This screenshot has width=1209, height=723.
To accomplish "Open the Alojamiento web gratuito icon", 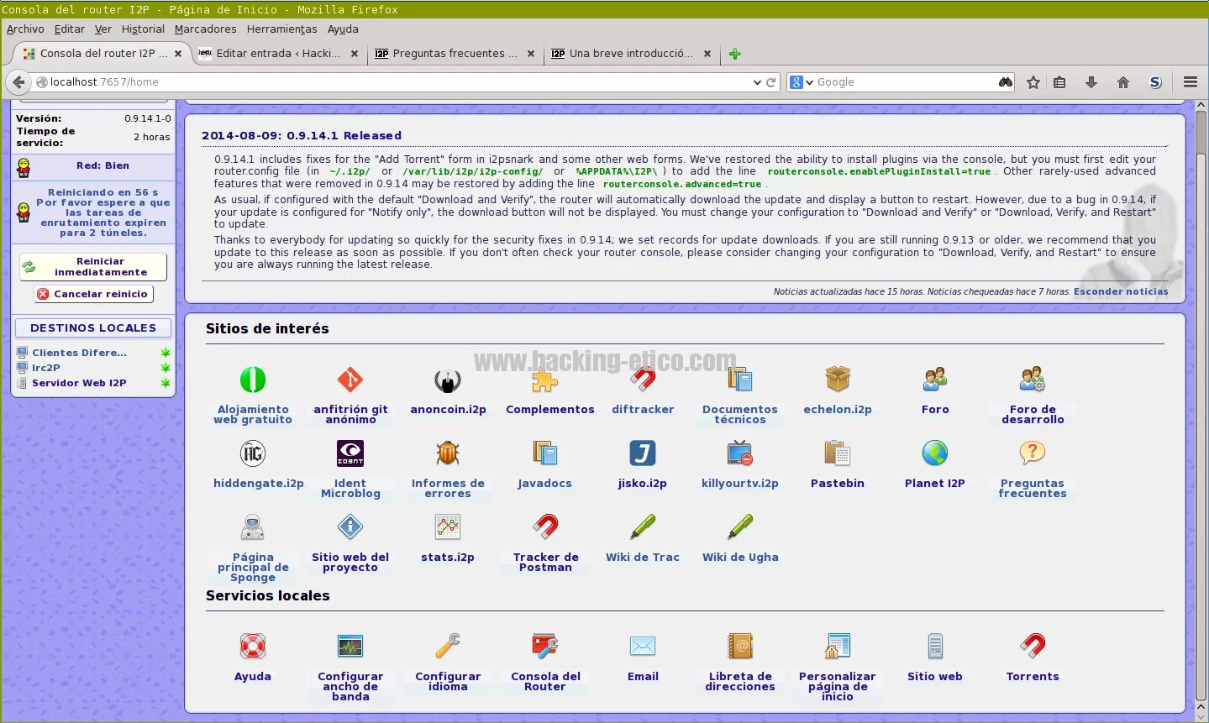I will tap(253, 380).
